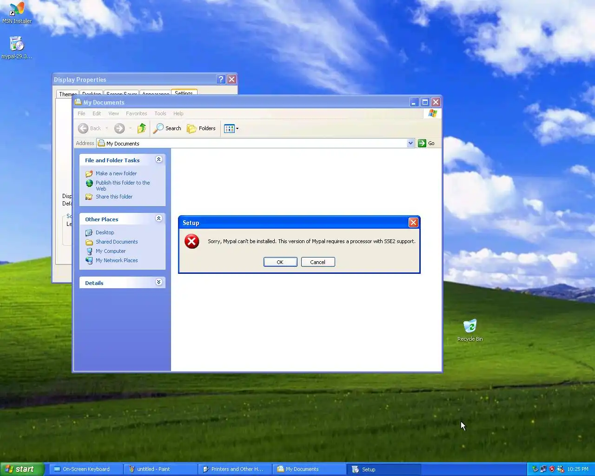595x476 pixels.
Task: Open the File menu in My Documents
Action: coord(81,113)
